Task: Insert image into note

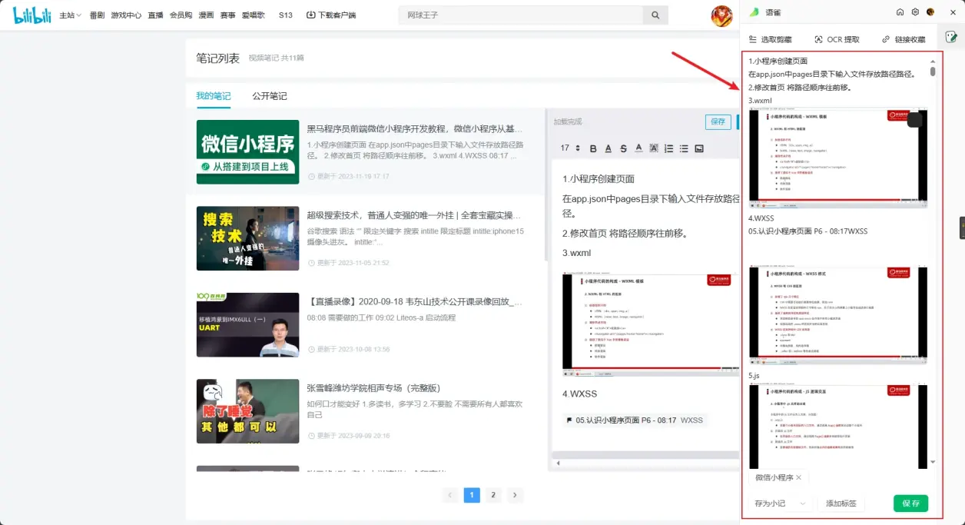Action: pos(699,148)
